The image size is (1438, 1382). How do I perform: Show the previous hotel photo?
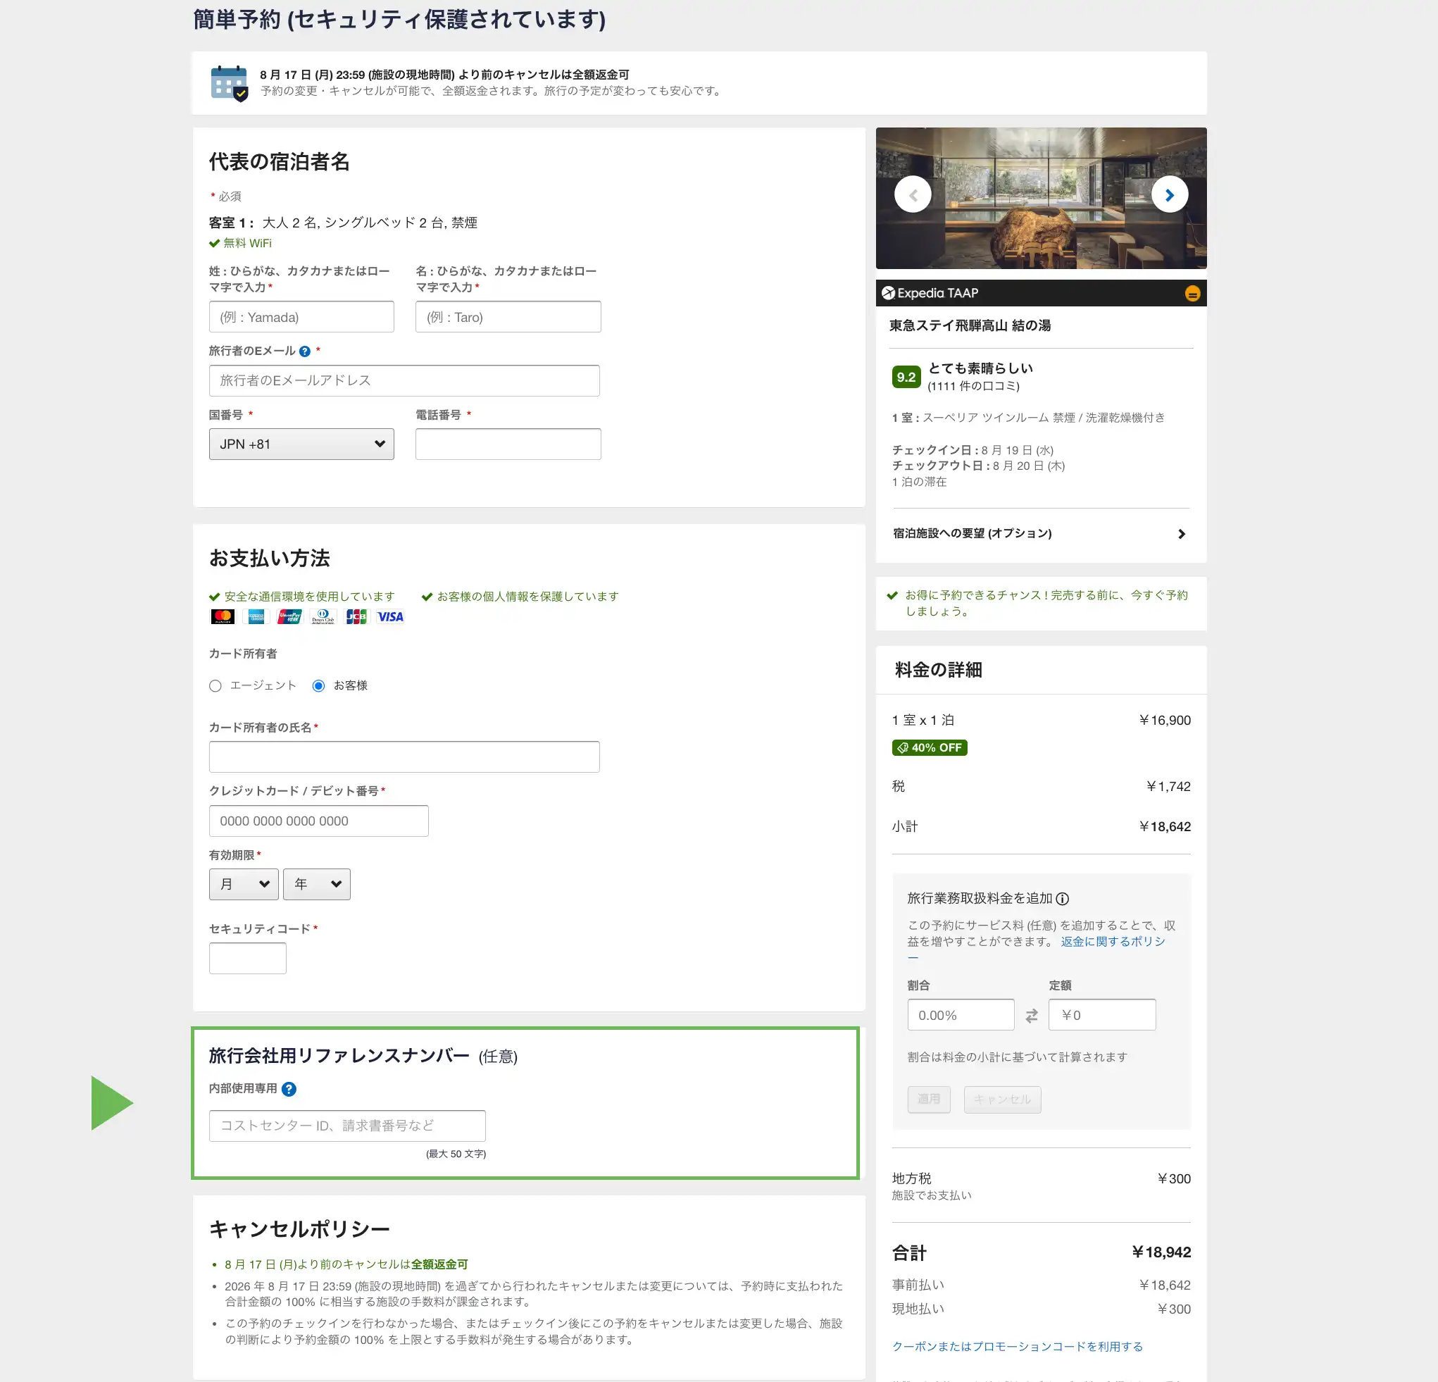[913, 194]
